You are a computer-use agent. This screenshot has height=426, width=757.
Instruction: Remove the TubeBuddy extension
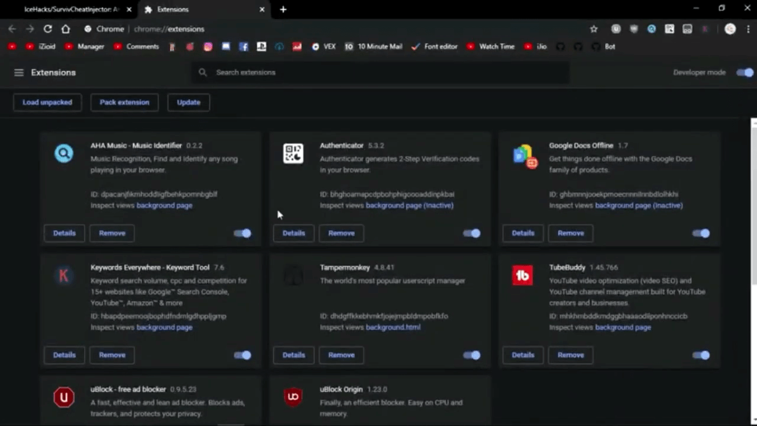click(571, 355)
